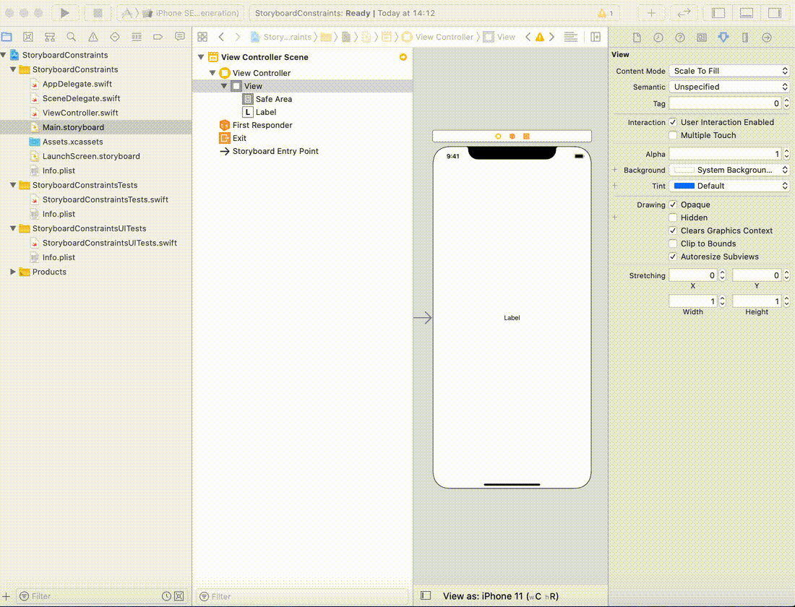Switch to the File inspector tab
The image size is (795, 607).
pyautogui.click(x=637, y=38)
